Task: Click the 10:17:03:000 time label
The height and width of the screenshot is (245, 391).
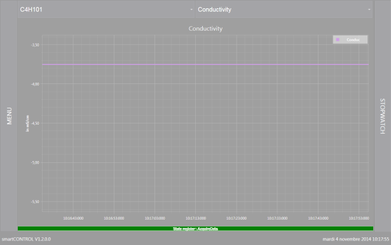Action: point(155,218)
